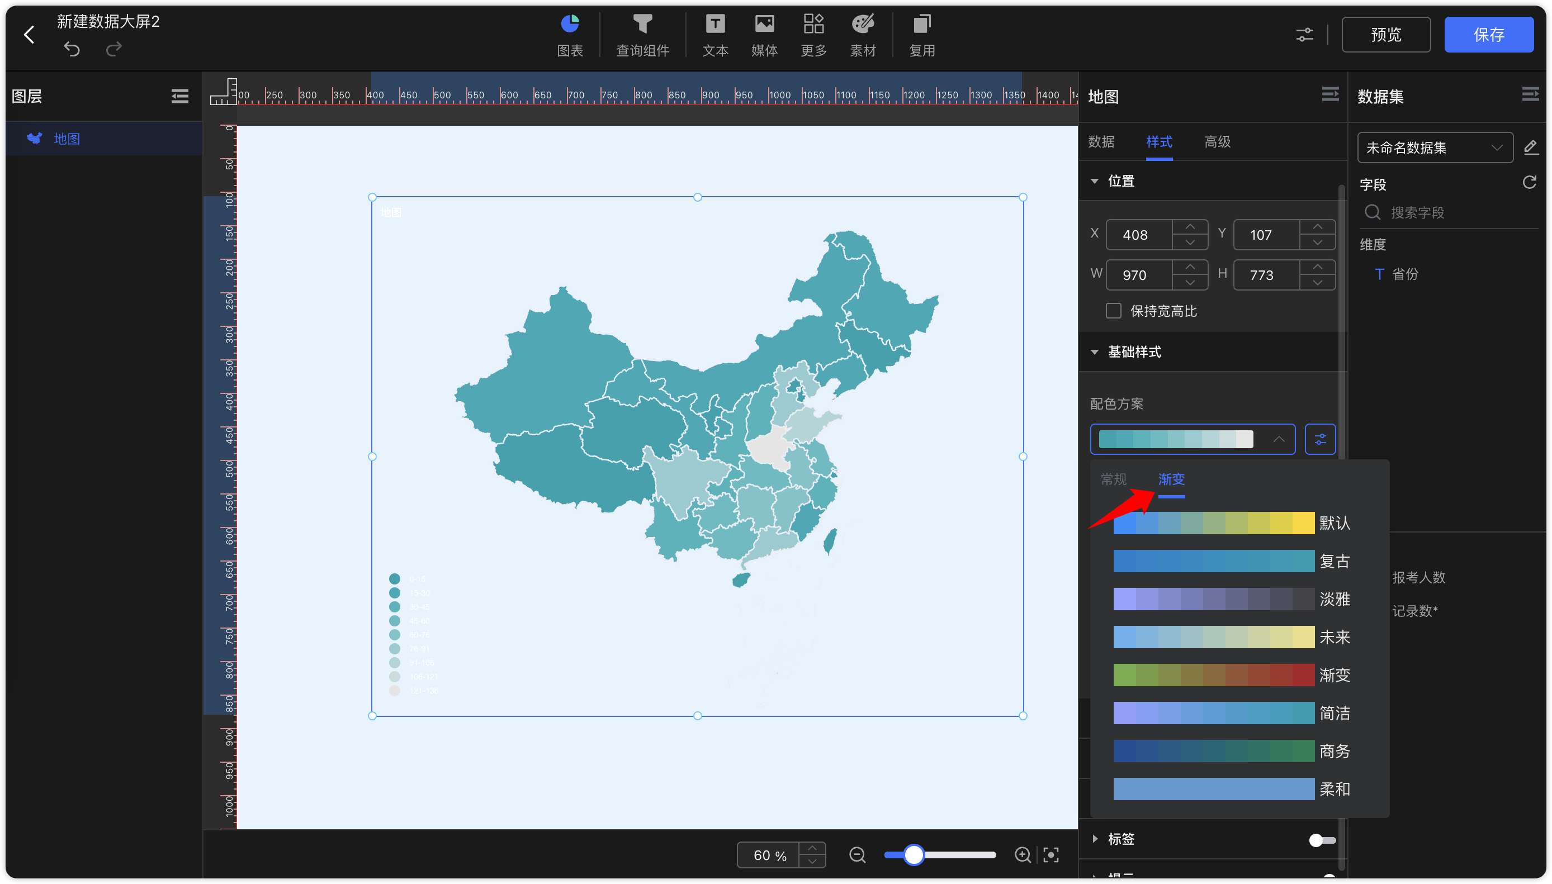
Task: Check the 保持宽高比 checkbox
Action: click(1113, 311)
